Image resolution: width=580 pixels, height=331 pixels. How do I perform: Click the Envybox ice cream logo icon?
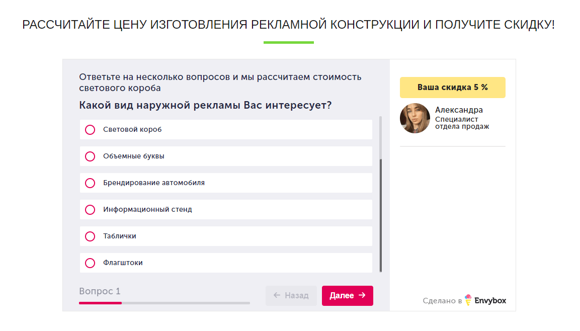click(x=468, y=300)
